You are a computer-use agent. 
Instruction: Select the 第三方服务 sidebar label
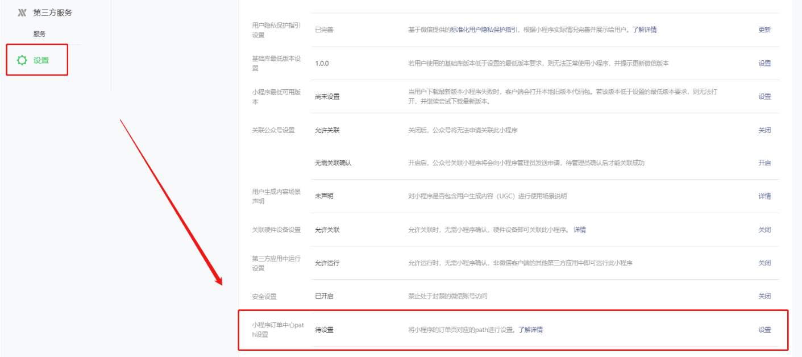[x=52, y=13]
